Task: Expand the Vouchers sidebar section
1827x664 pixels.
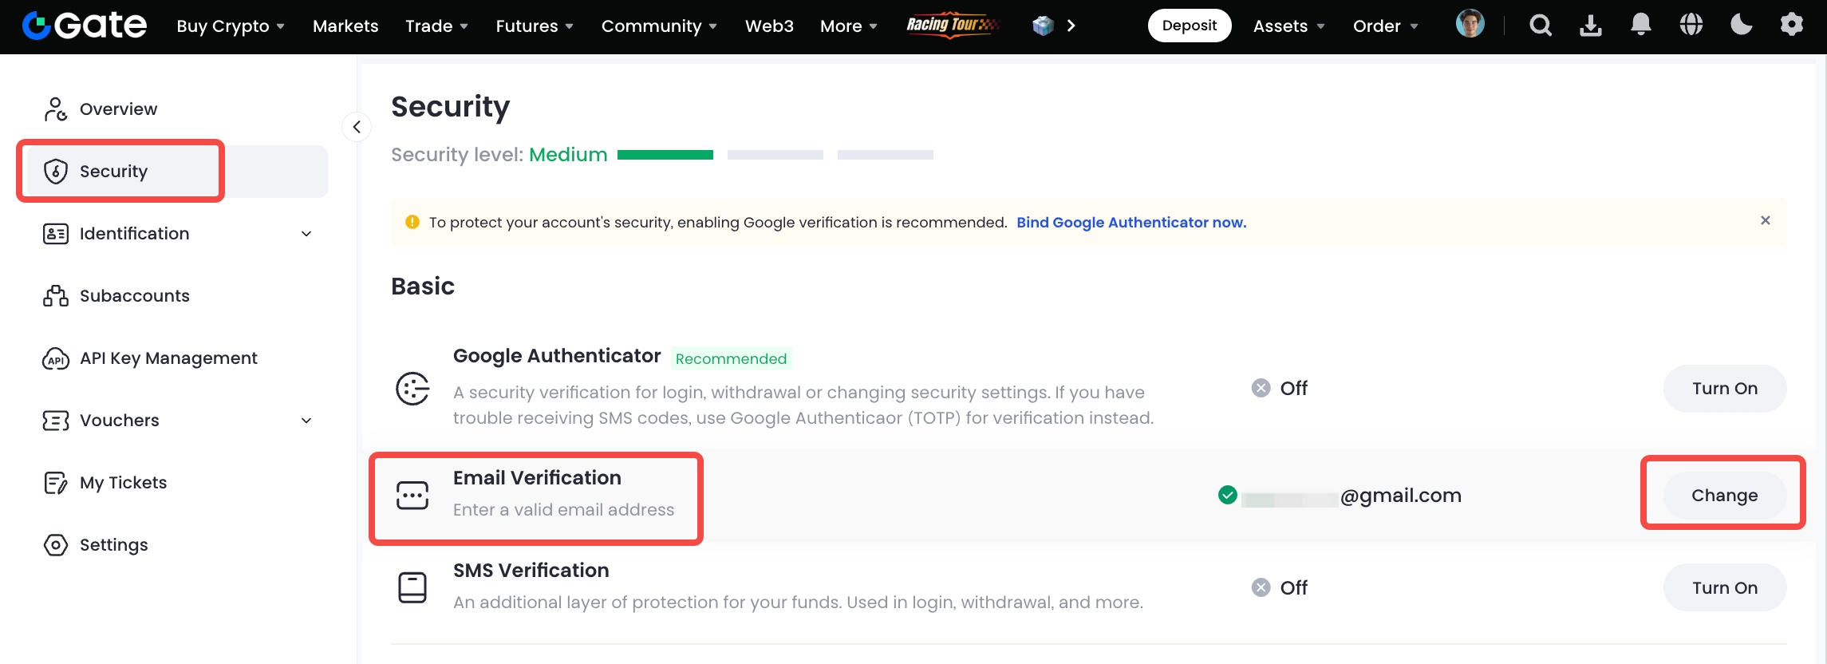Action: 306,421
